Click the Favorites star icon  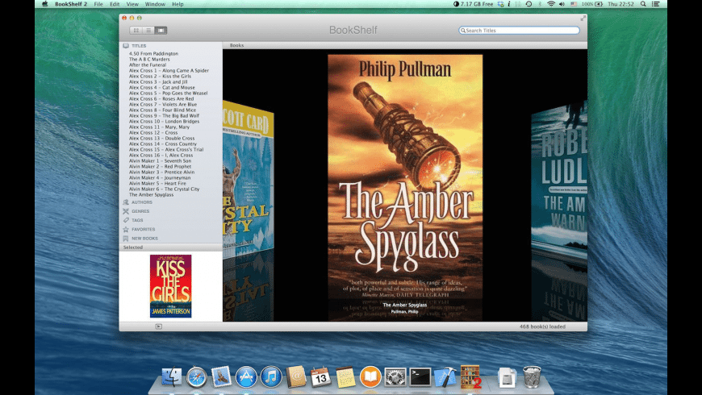[126, 229]
